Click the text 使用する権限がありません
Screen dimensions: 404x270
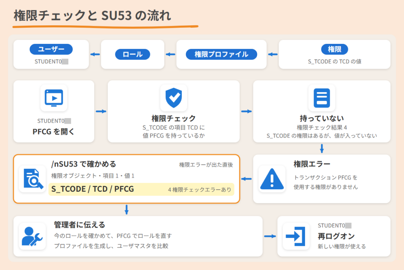coord(326,187)
